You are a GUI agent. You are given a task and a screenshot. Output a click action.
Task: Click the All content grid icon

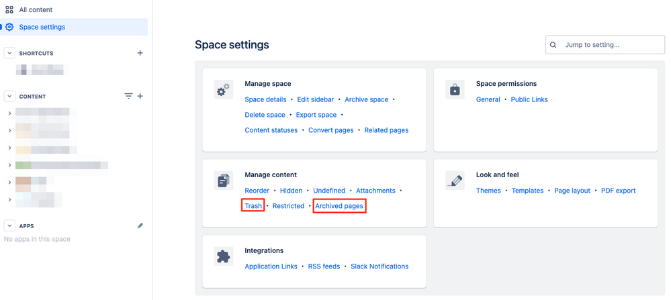(x=9, y=9)
